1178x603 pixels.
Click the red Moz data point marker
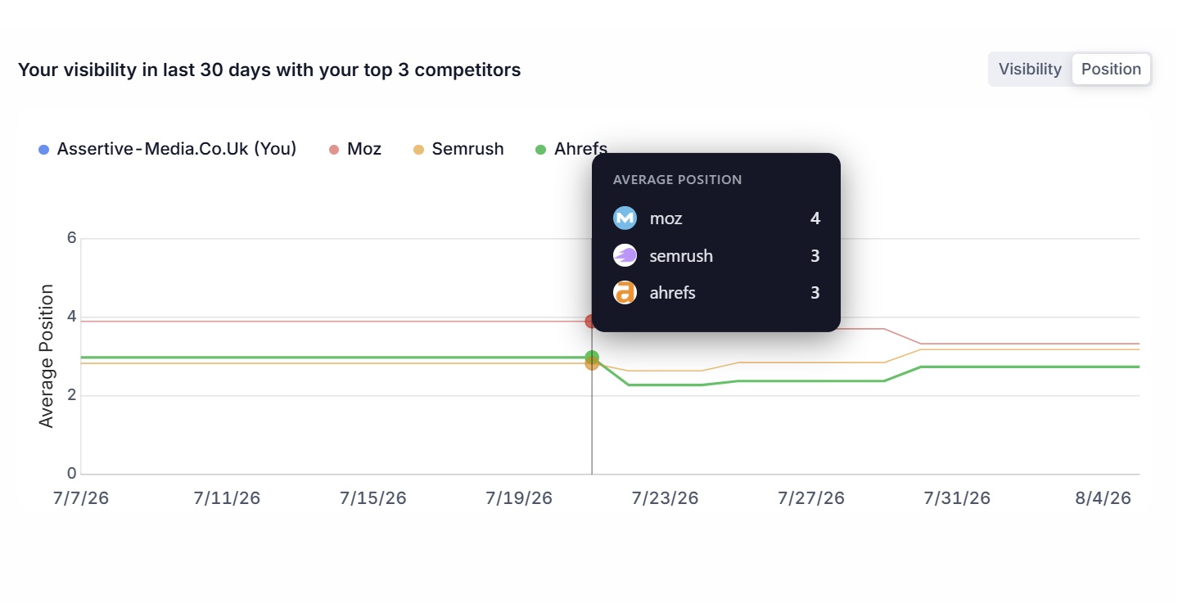592,322
